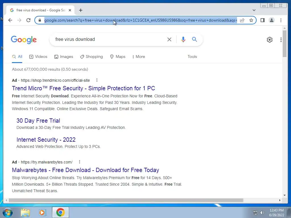Click the scroll up arrow
291x218 pixels.
pyautogui.click(x=284, y=28)
